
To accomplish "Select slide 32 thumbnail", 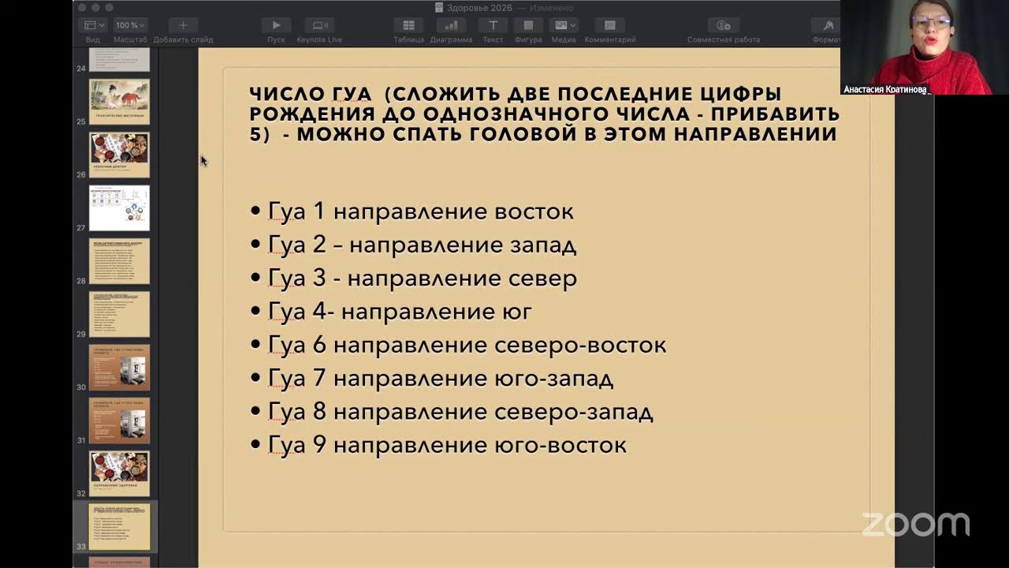I will (119, 473).
